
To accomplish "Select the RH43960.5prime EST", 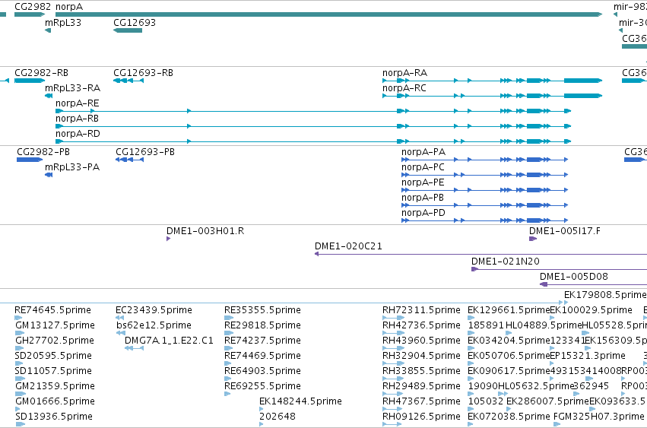I will (x=393, y=348).
